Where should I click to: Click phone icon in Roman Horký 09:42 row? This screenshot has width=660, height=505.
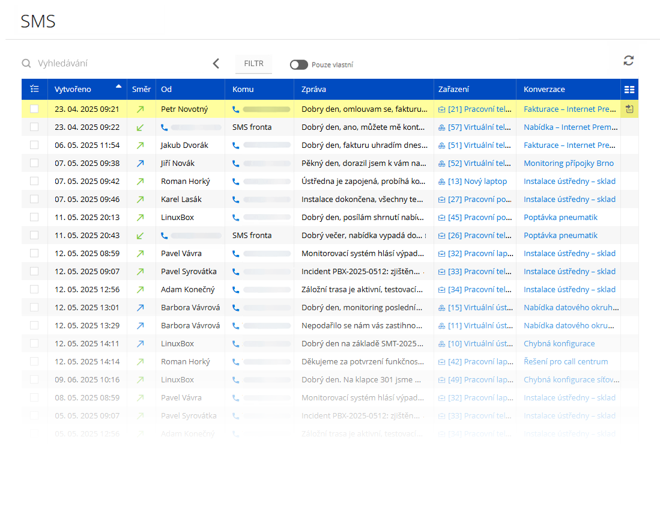[235, 182]
